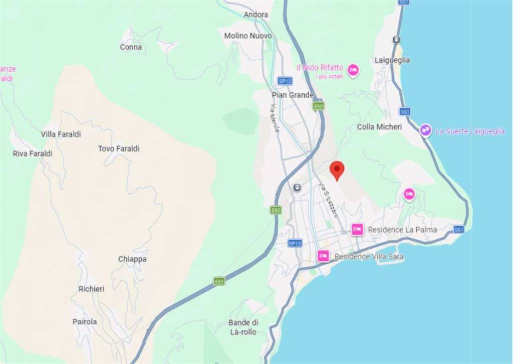
Task: Select the Residence La Palma hotel icon
Action: point(357,230)
